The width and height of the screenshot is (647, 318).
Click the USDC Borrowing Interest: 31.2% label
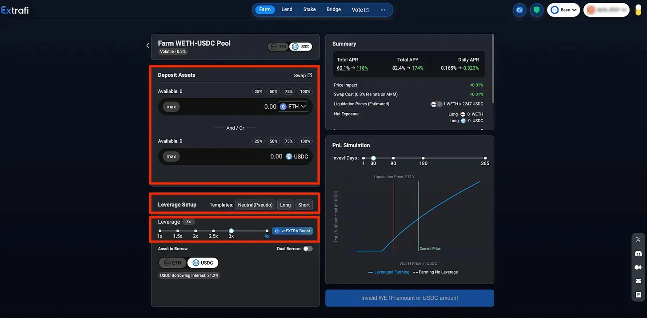pyautogui.click(x=190, y=275)
